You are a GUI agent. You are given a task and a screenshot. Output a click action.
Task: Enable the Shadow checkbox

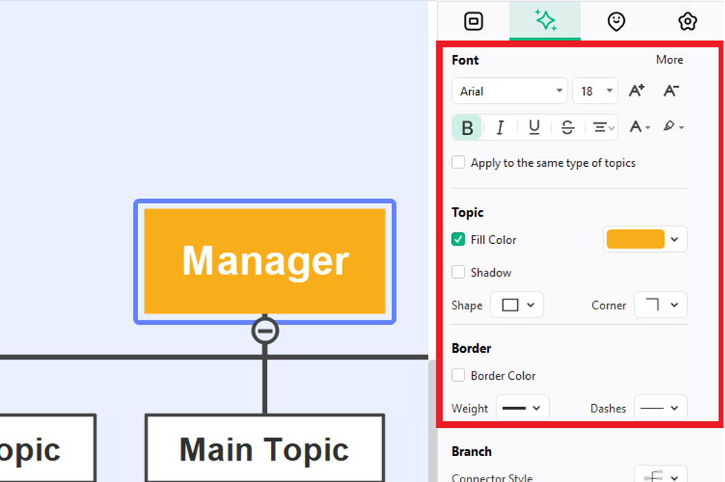458,272
